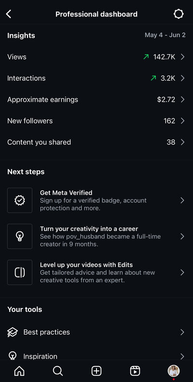Expand the Approximate earnings chevron
The height and width of the screenshot is (382, 193).
(x=182, y=99)
